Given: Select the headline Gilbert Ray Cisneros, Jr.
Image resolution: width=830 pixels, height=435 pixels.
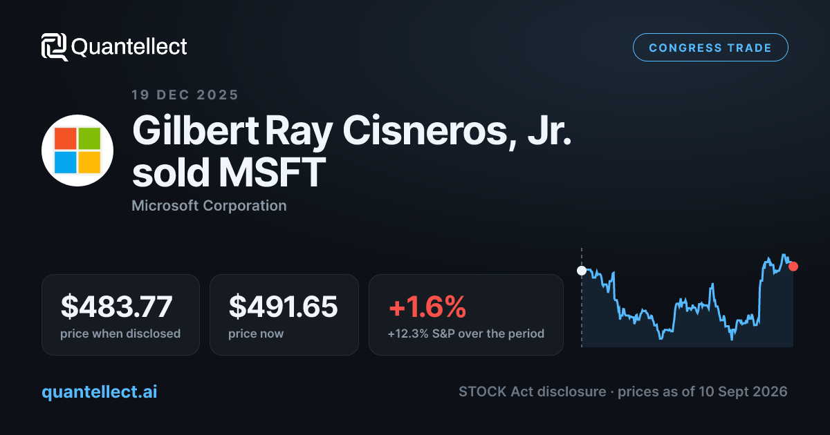Looking at the screenshot, I should pos(353,130).
